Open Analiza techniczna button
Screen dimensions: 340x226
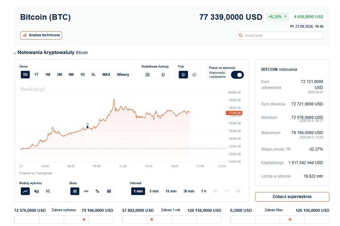coord(41,35)
